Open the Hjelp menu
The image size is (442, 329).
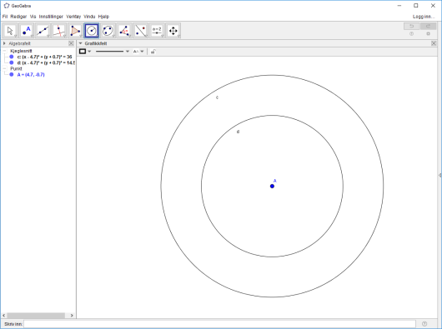pos(103,17)
